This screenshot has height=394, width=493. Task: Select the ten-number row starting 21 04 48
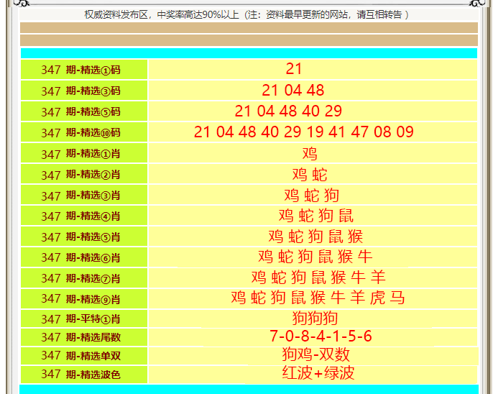(303, 132)
